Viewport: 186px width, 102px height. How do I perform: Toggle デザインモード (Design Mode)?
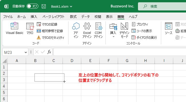click(124, 30)
